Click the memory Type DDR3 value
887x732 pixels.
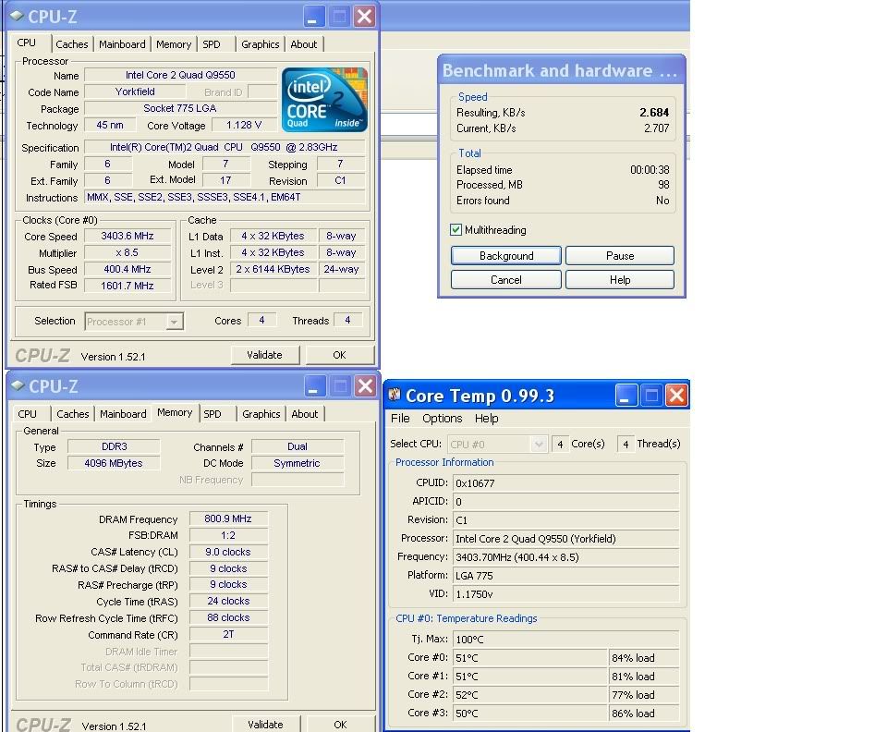coord(115,446)
